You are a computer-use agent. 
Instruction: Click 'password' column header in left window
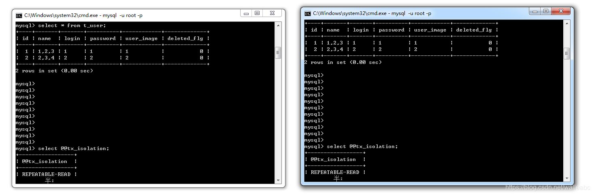pyautogui.click(x=103, y=38)
